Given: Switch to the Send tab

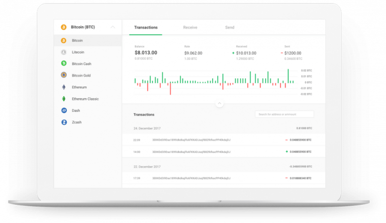Looking at the screenshot, I should coord(229,28).
